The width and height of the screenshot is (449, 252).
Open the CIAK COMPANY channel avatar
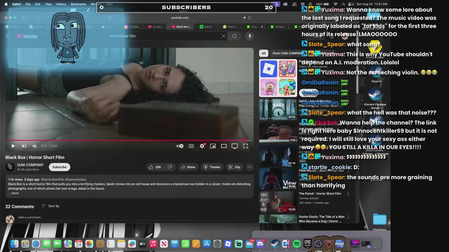tap(10, 167)
